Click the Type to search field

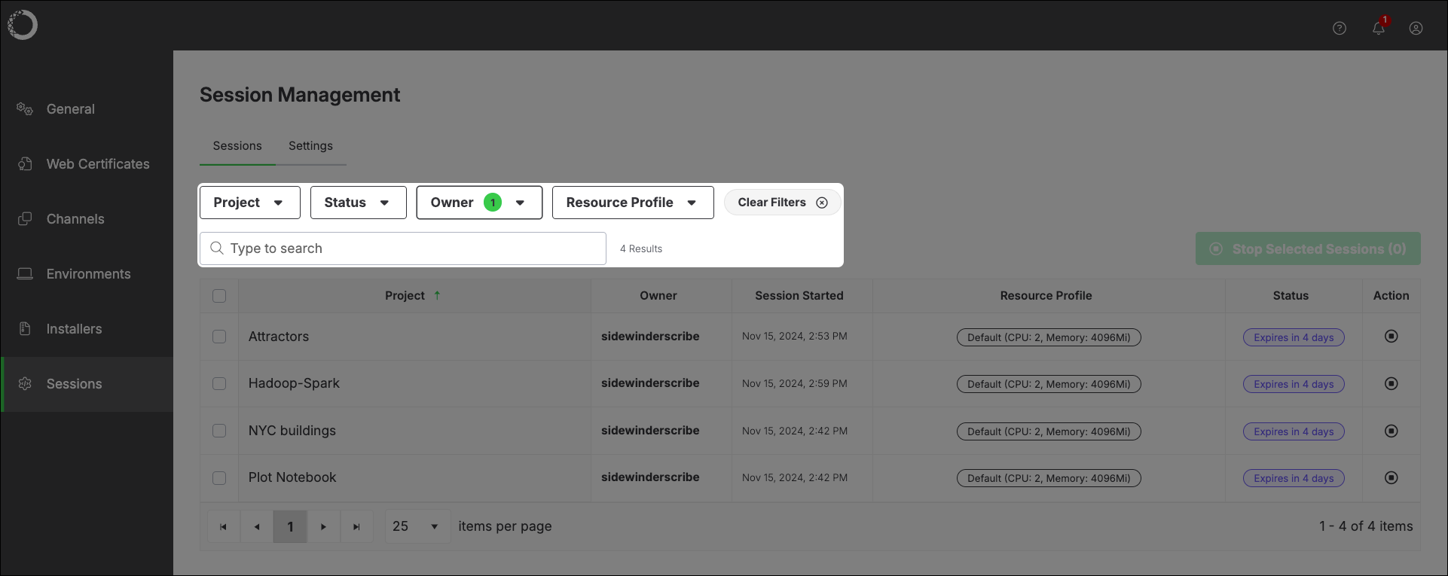(403, 248)
